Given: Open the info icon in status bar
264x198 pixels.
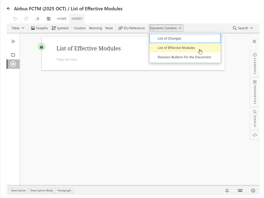Looking at the screenshot, I should click(x=253, y=190).
